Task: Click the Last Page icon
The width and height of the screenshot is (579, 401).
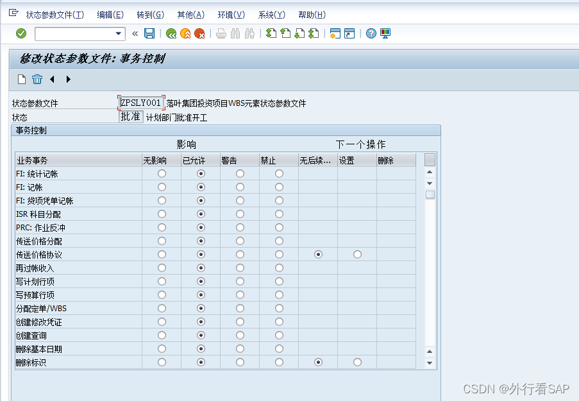Action: pos(314,33)
